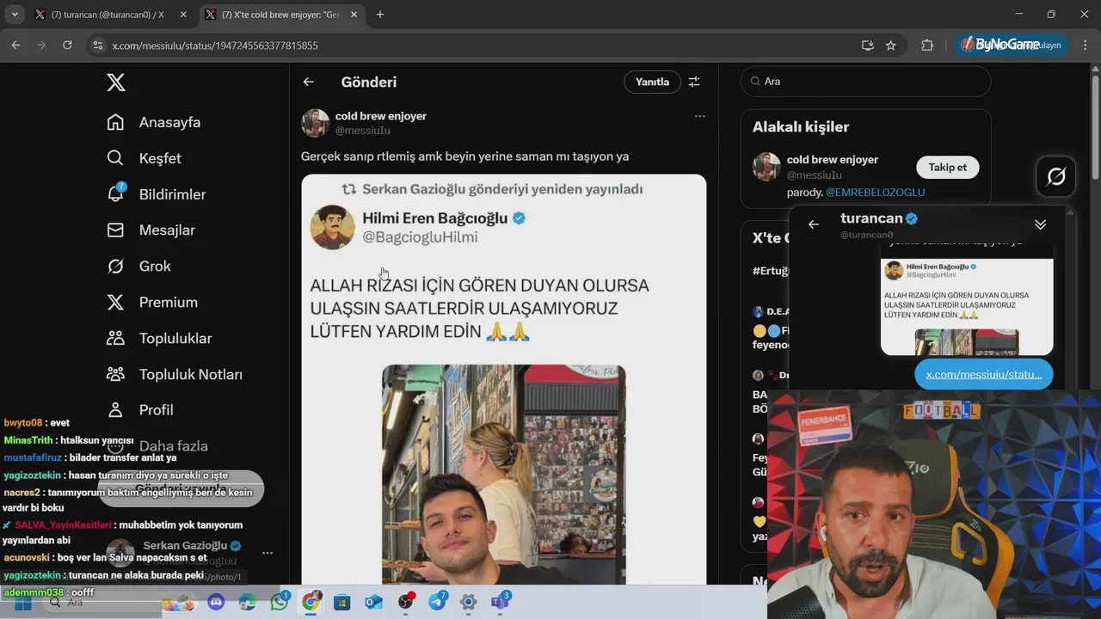Click turancan name in chat popup header

(x=871, y=218)
